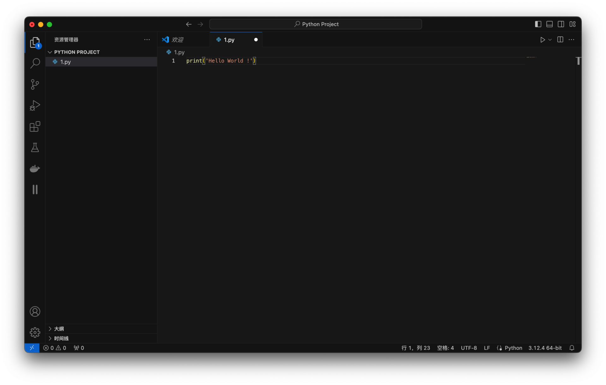Open the Docker view
The width and height of the screenshot is (606, 385).
[35, 169]
